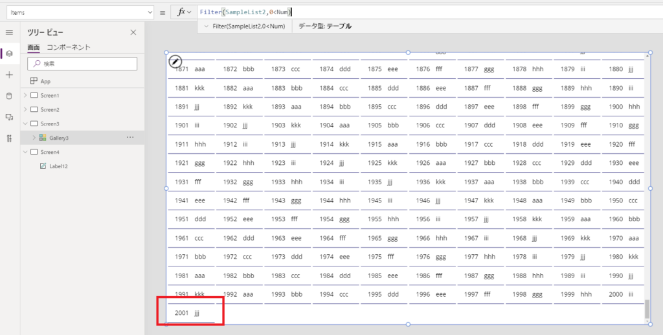Image resolution: width=663 pixels, height=335 pixels.
Task: Click the gallery scroll up arrow
Action: 647,56
